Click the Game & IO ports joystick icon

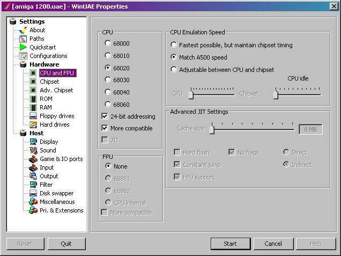[33, 159]
